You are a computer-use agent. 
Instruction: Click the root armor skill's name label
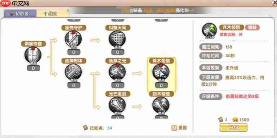point(33,44)
